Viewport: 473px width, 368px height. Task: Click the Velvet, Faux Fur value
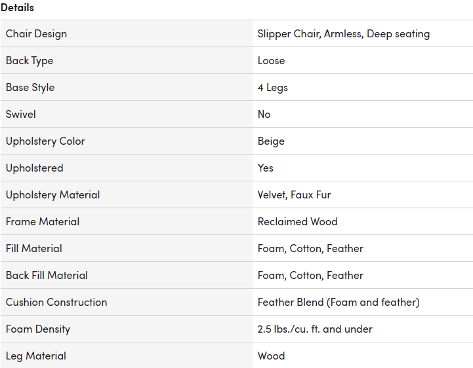click(294, 194)
